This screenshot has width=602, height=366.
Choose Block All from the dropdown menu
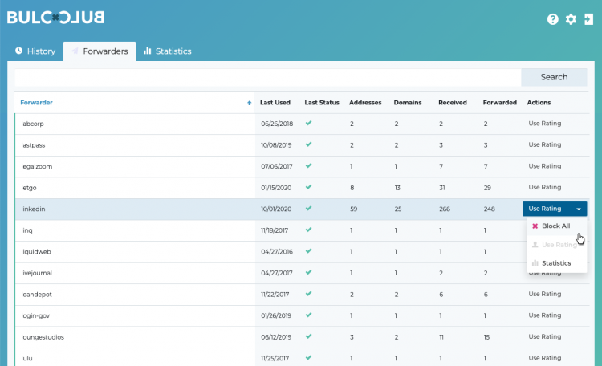(x=557, y=226)
